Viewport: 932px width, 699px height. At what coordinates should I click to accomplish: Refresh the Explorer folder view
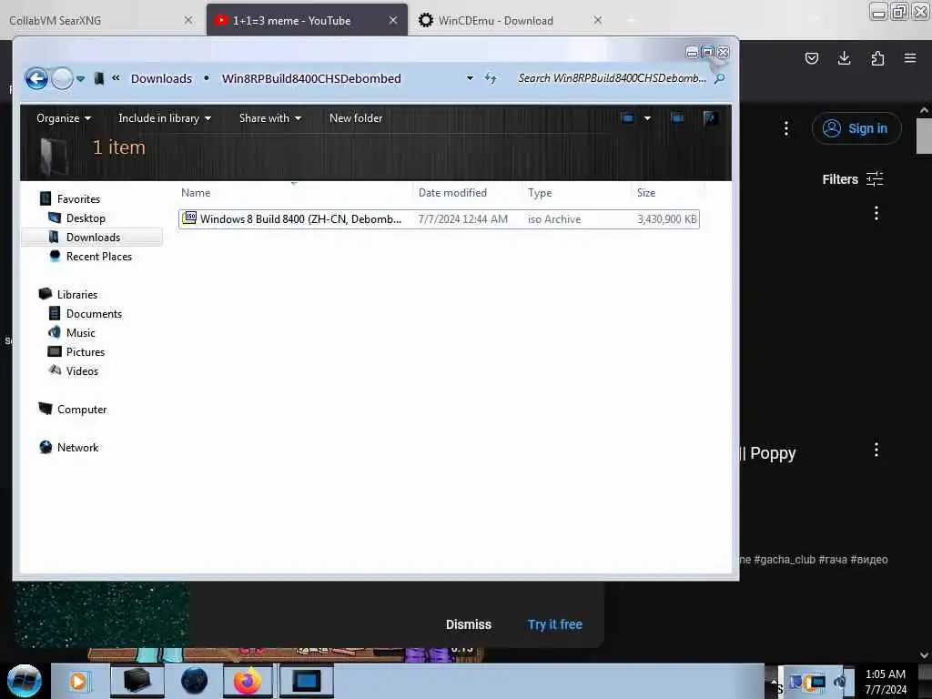(491, 78)
